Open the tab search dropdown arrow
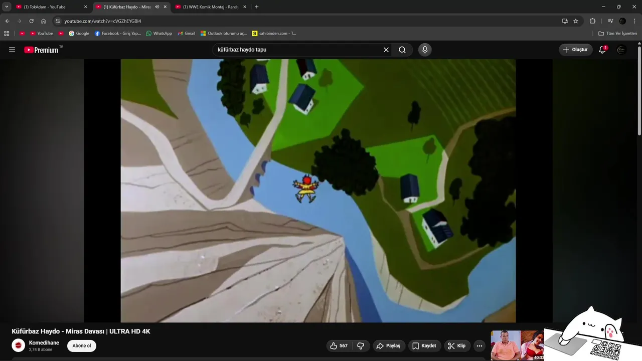The width and height of the screenshot is (642, 361). (x=7, y=7)
